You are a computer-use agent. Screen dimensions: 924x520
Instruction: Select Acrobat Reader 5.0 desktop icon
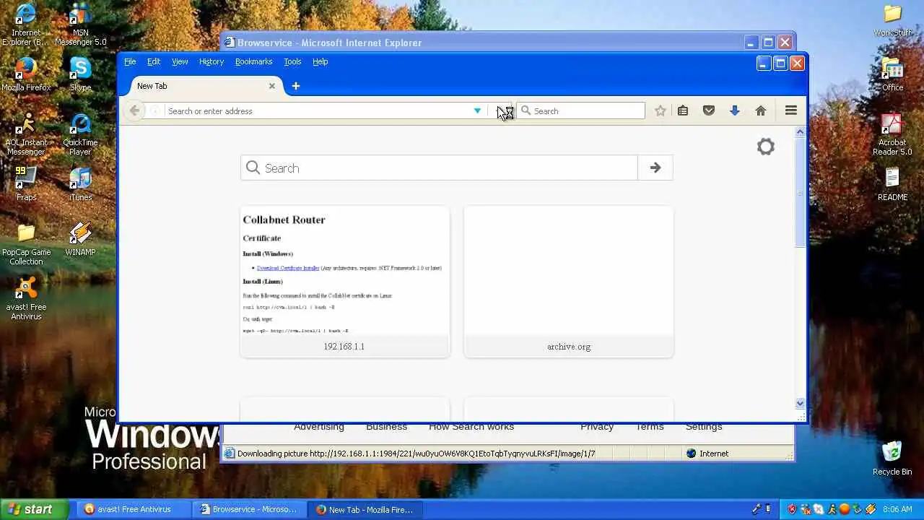click(x=893, y=134)
